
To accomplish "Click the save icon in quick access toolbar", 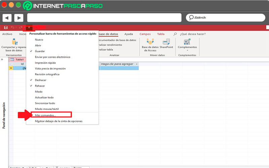I will coord(6,27).
